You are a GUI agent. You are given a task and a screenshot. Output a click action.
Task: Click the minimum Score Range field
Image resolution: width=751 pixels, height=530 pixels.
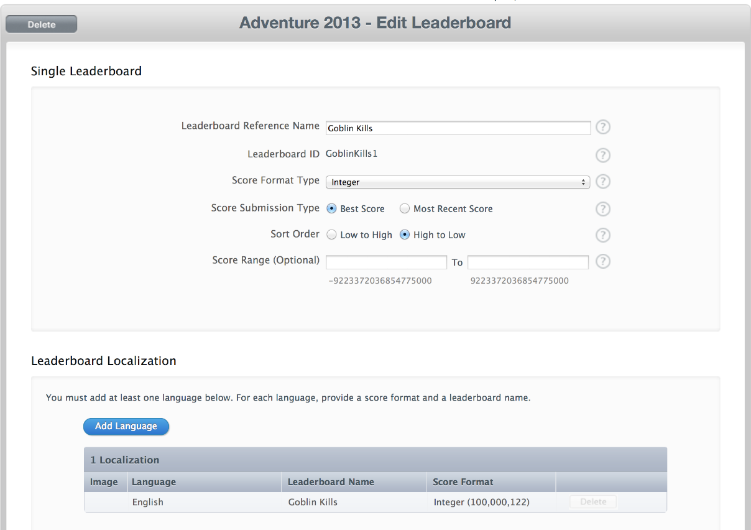point(386,262)
